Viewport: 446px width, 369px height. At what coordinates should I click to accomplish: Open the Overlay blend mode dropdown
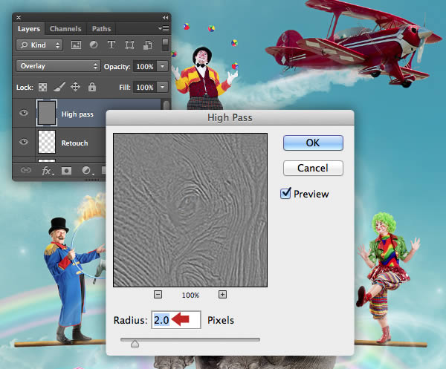(58, 66)
